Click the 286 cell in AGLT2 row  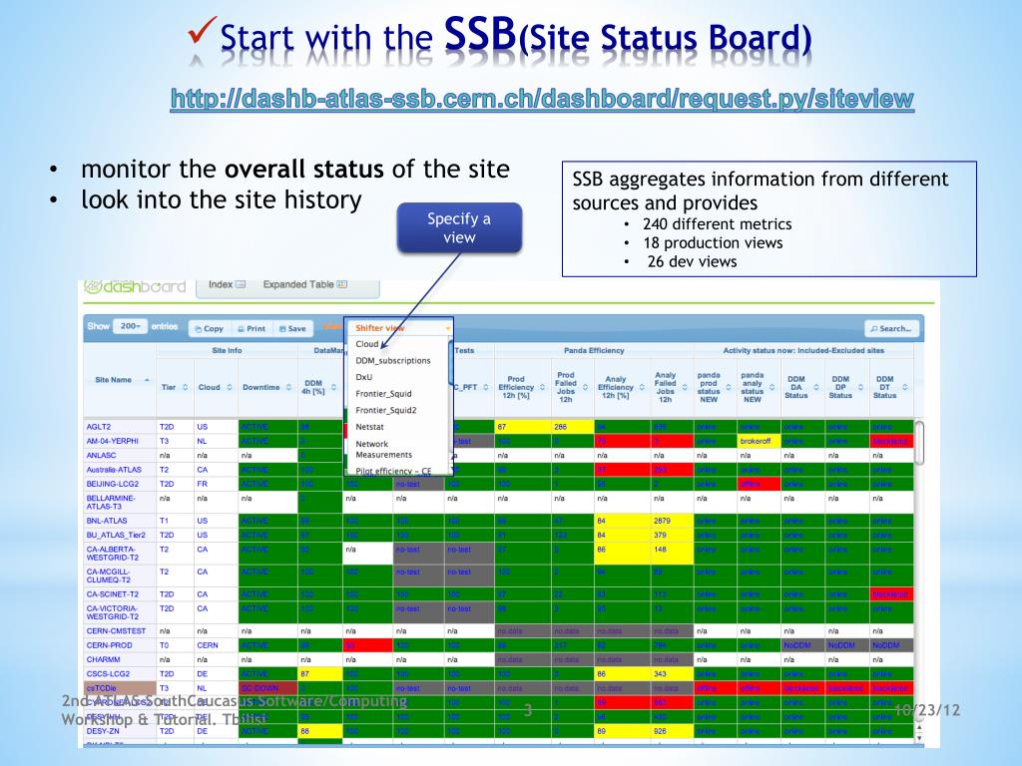click(x=572, y=427)
